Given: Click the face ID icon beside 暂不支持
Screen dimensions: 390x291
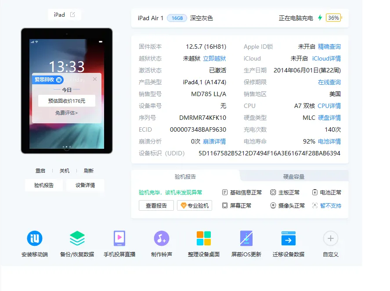Looking at the screenshot, I should 314,205.
